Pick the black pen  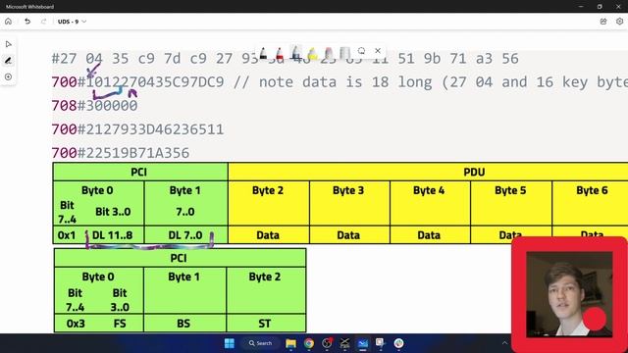263,53
